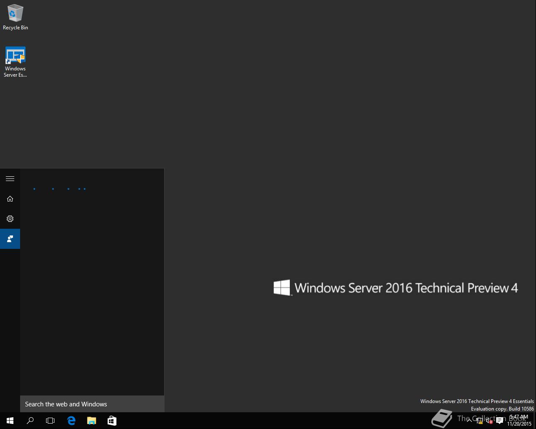Open the search panel Settings gear
Screen dimensions: 536x429
click(10, 219)
